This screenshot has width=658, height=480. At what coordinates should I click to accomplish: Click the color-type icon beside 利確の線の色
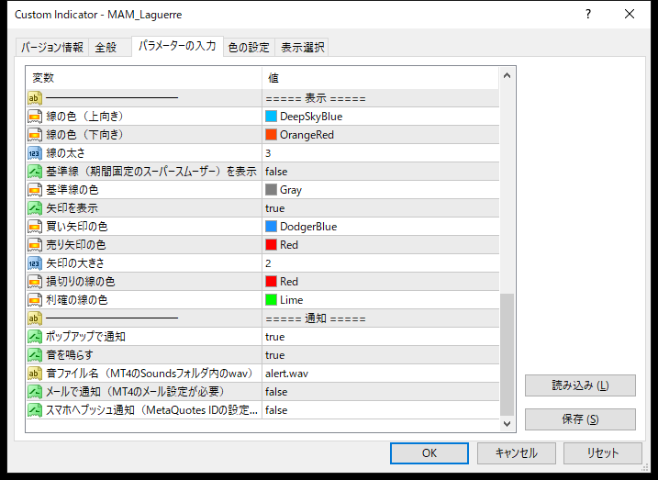[x=35, y=300]
